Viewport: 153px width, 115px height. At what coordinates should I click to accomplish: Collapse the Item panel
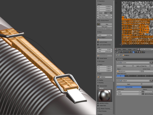(x=98, y=74)
